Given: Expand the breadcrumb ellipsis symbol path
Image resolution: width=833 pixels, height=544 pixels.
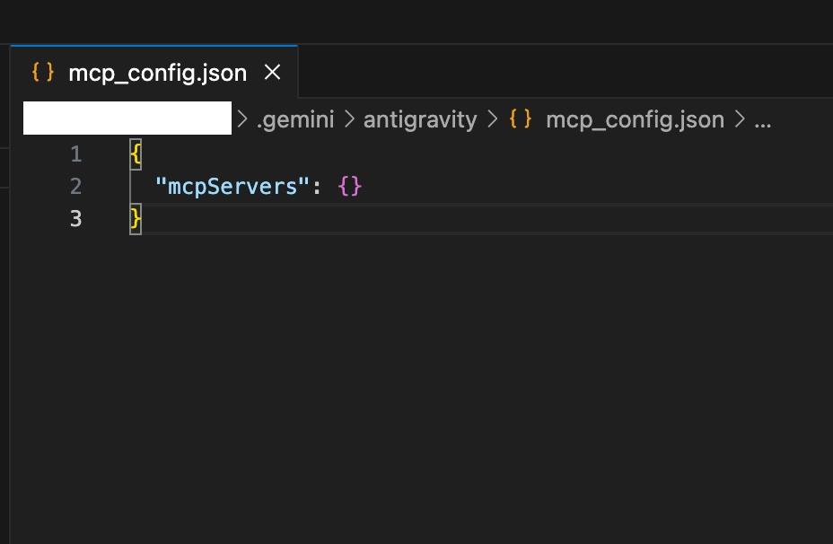Looking at the screenshot, I should [763, 119].
